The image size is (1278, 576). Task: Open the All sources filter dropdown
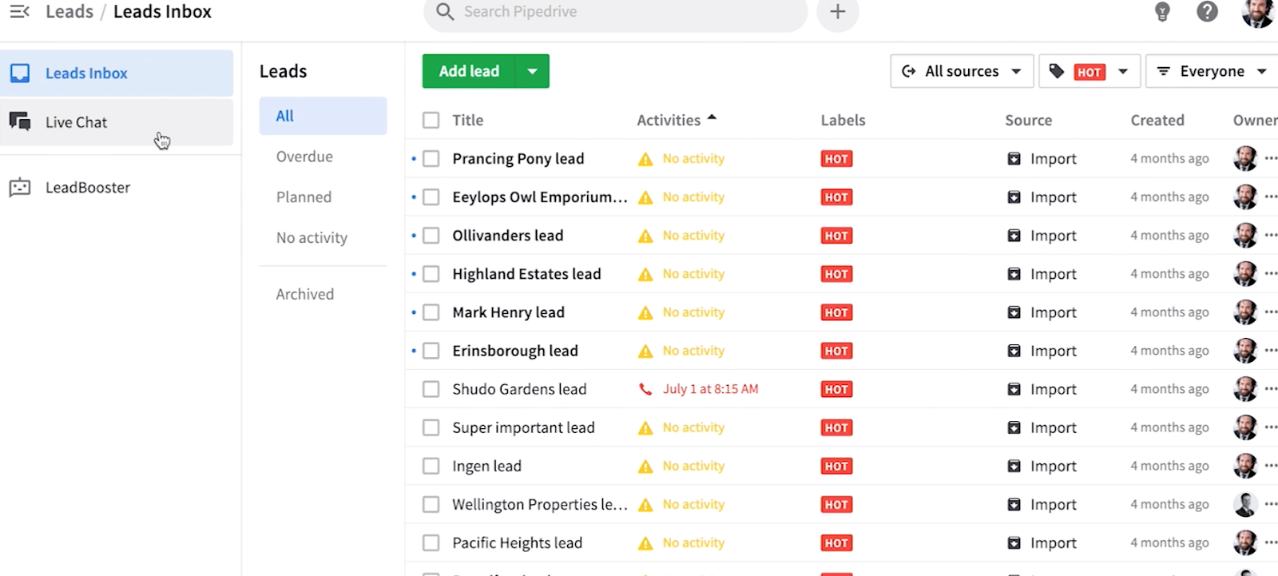[x=962, y=71]
